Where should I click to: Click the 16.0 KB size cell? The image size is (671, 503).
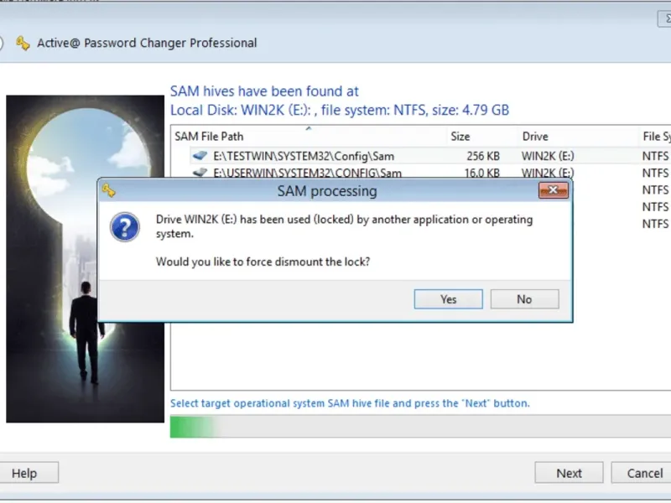tap(482, 173)
